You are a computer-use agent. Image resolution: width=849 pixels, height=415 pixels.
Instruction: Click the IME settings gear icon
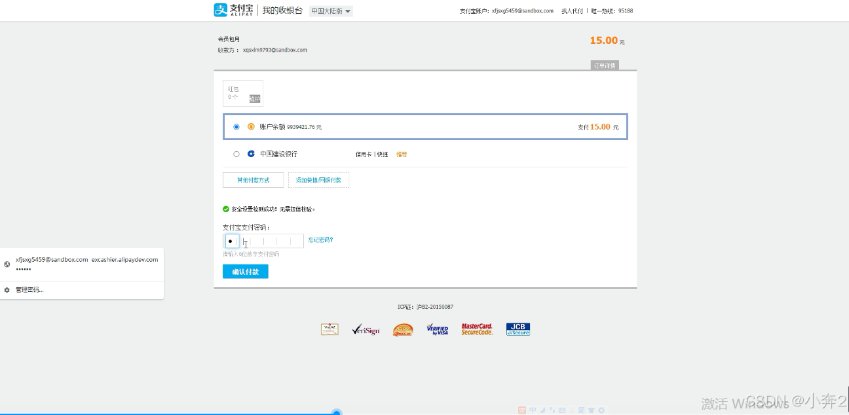click(x=601, y=410)
